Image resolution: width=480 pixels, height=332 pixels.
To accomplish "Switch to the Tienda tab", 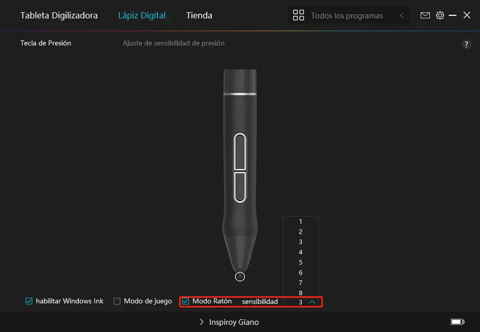I will (199, 15).
